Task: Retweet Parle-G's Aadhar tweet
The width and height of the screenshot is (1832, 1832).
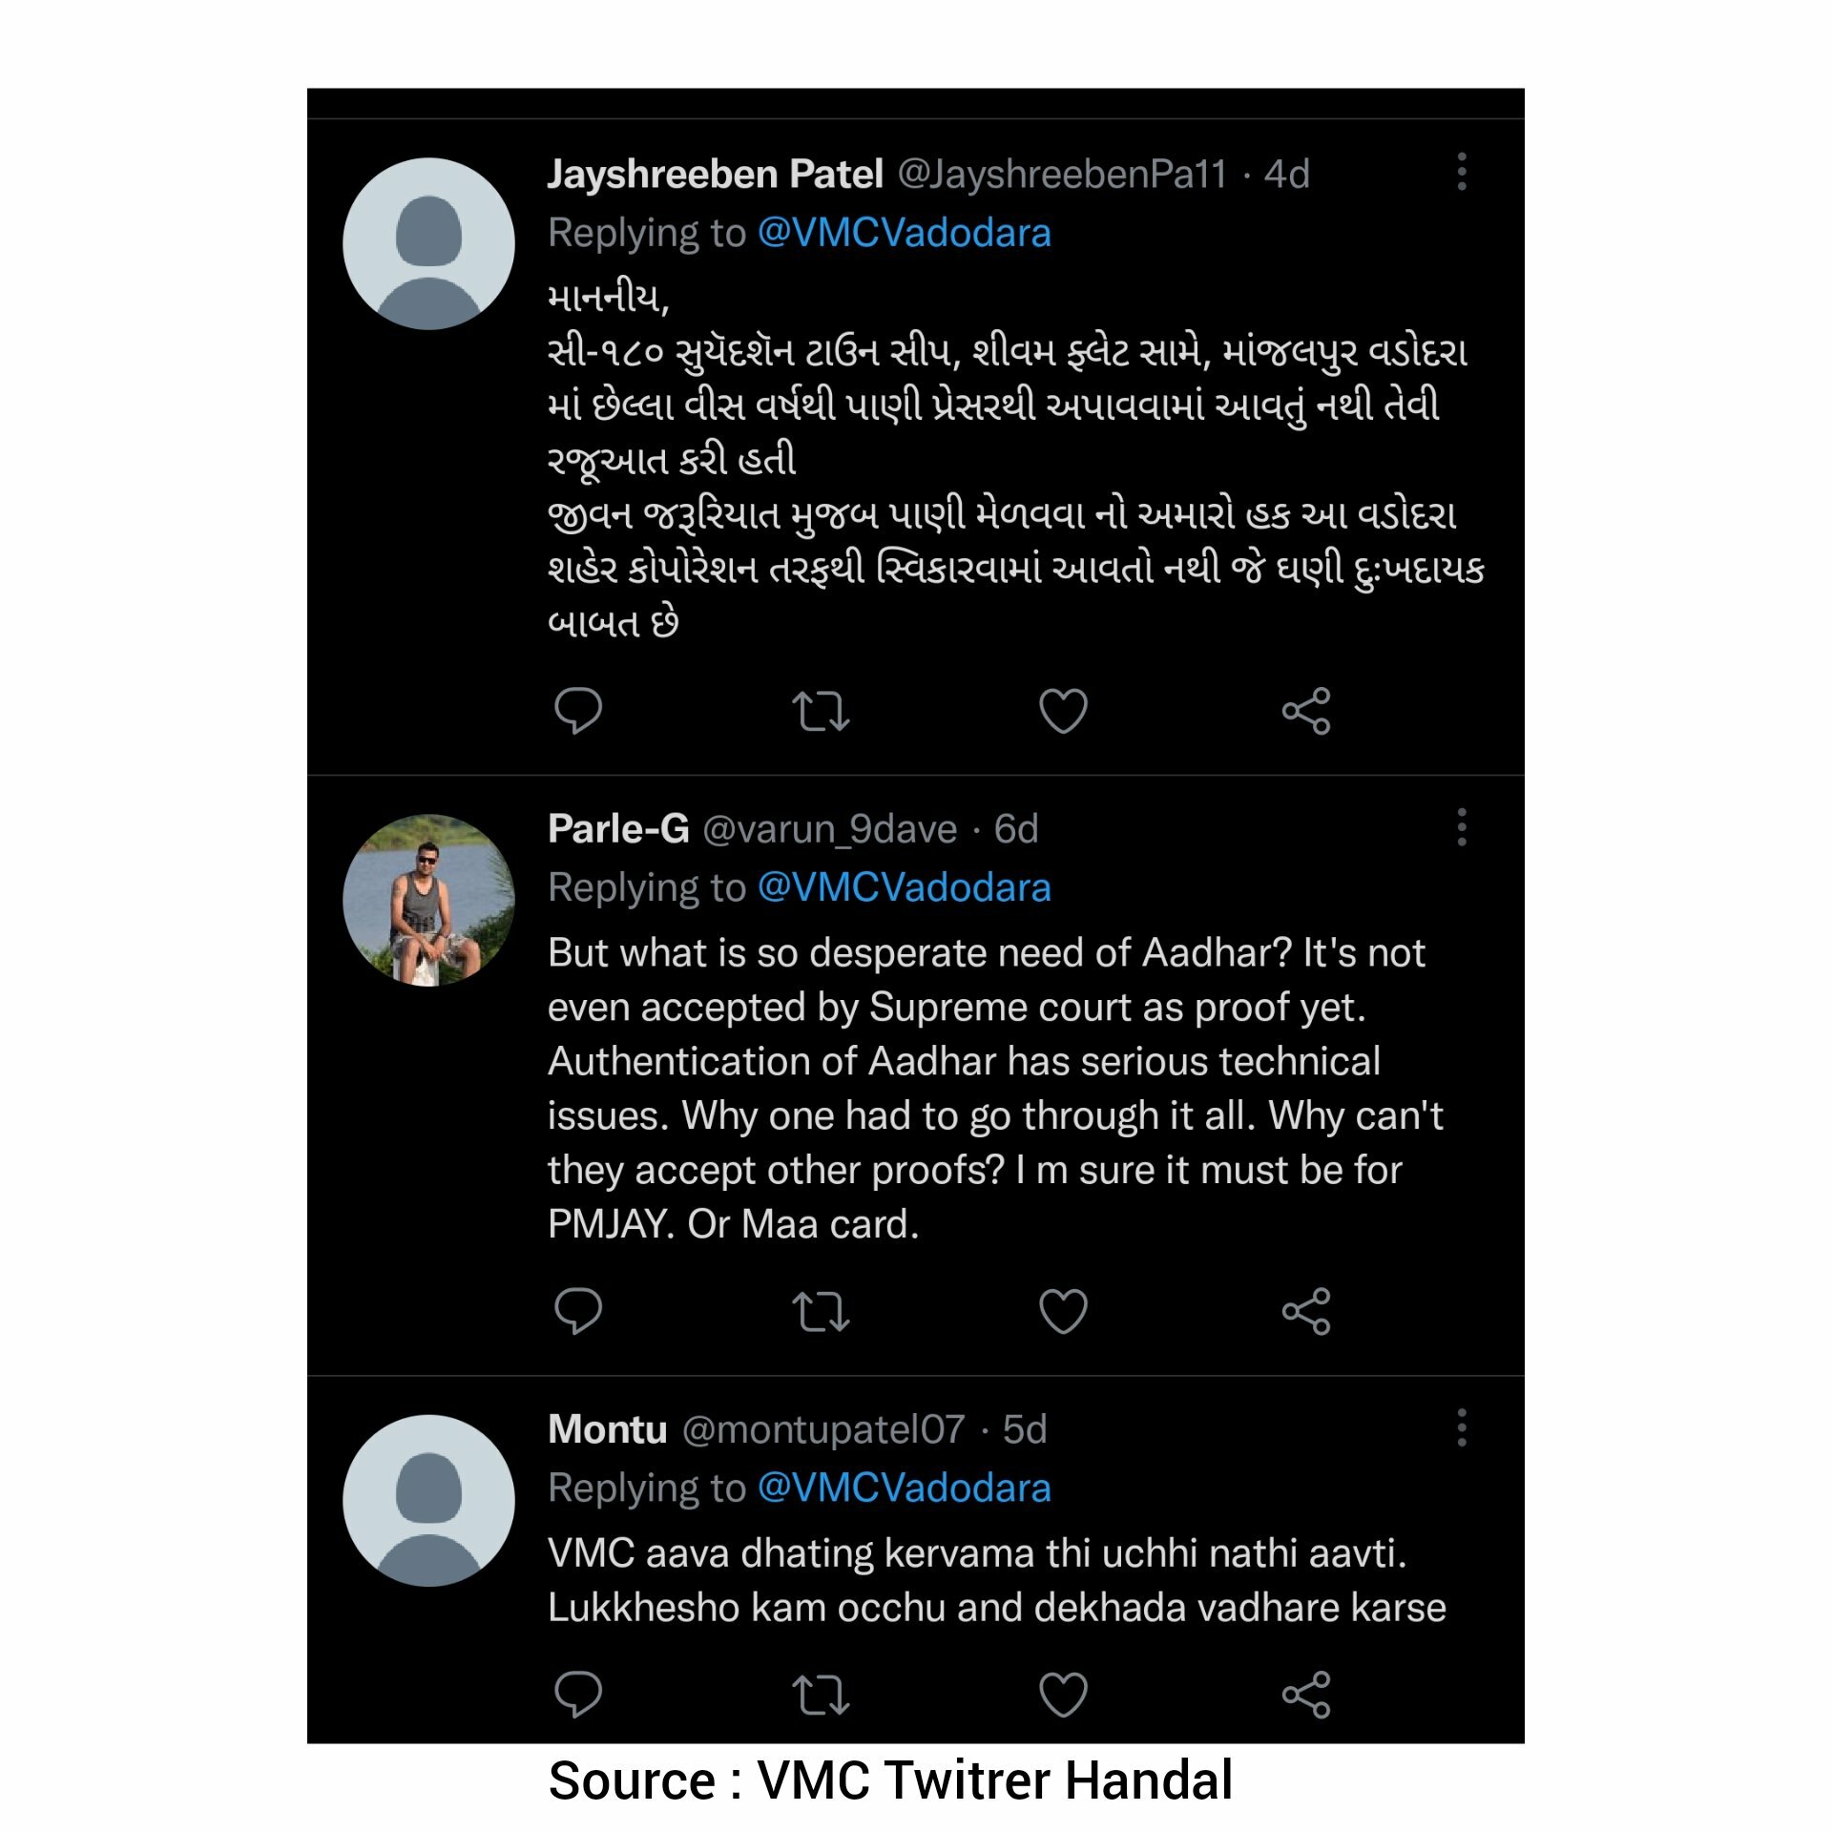Action: click(x=821, y=1311)
